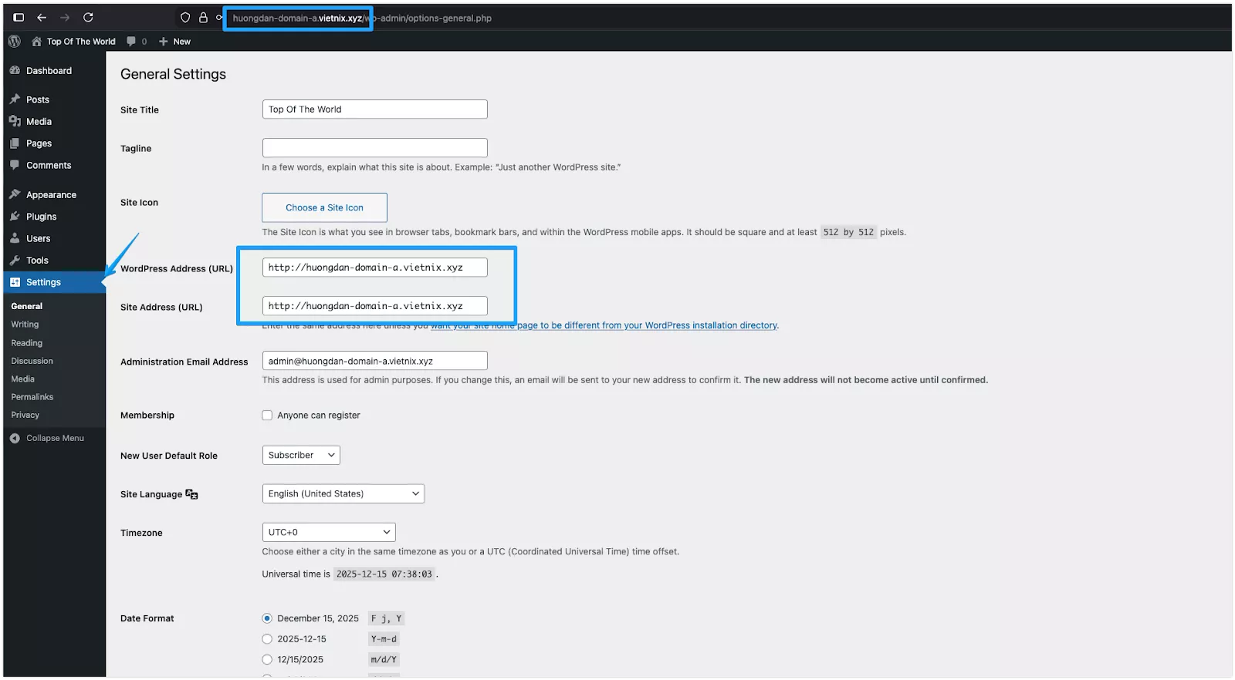Image resolution: width=1235 pixels, height=680 pixels.
Task: Click the Choose a Site Icon button
Action: [324, 208]
